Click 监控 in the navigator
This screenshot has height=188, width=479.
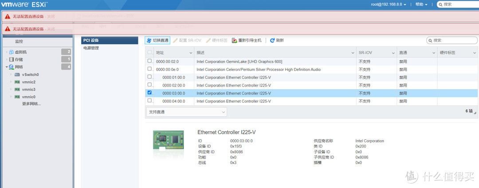[x=19, y=42]
